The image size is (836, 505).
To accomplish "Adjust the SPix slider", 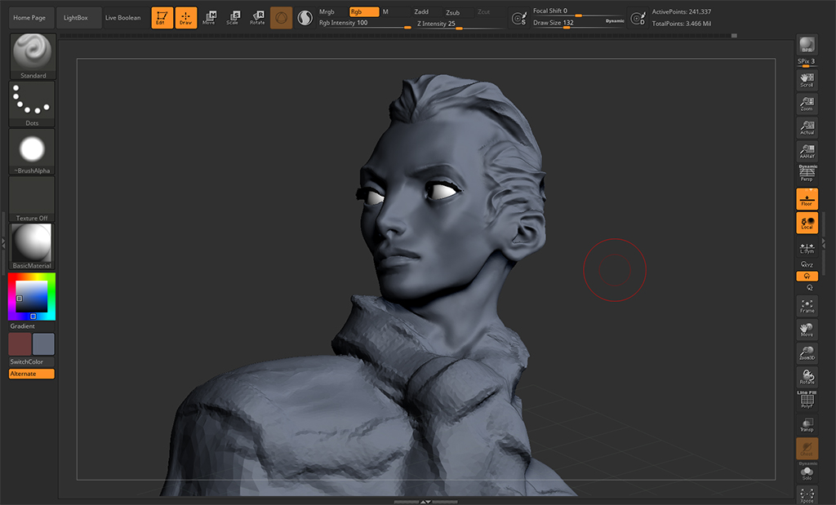I will coord(807,63).
